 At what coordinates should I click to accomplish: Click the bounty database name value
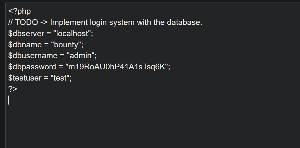pos(66,45)
